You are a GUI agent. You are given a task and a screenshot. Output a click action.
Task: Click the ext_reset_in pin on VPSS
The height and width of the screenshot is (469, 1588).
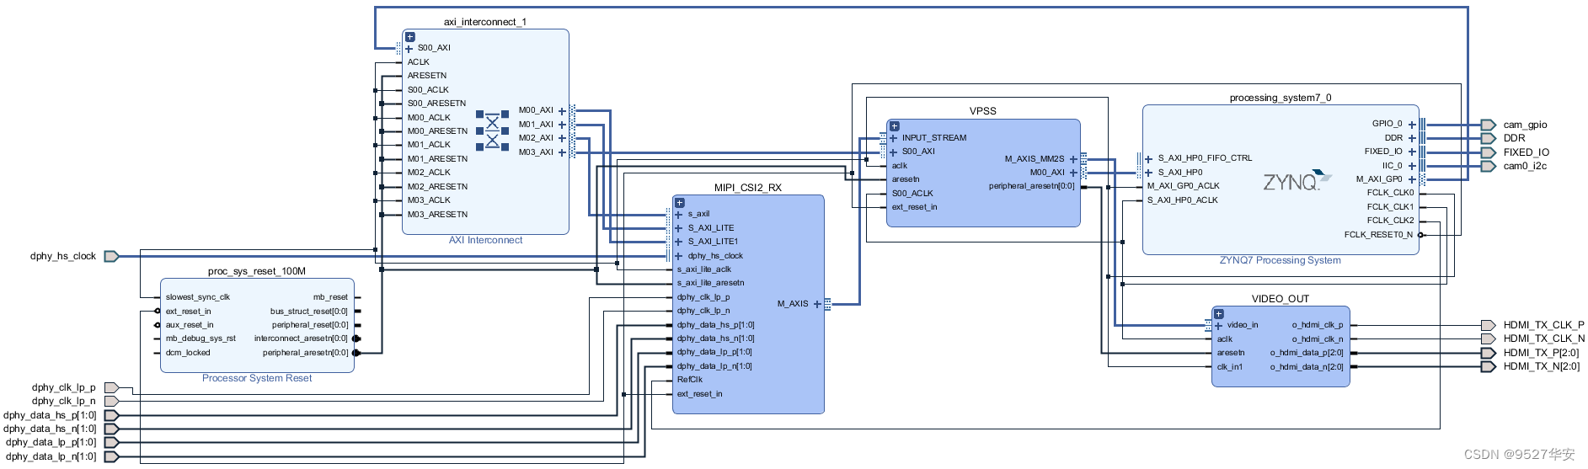[x=915, y=207]
